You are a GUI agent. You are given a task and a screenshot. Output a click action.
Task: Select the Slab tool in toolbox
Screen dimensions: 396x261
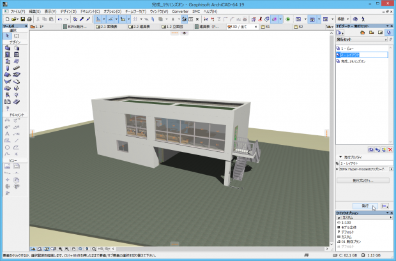(17, 75)
